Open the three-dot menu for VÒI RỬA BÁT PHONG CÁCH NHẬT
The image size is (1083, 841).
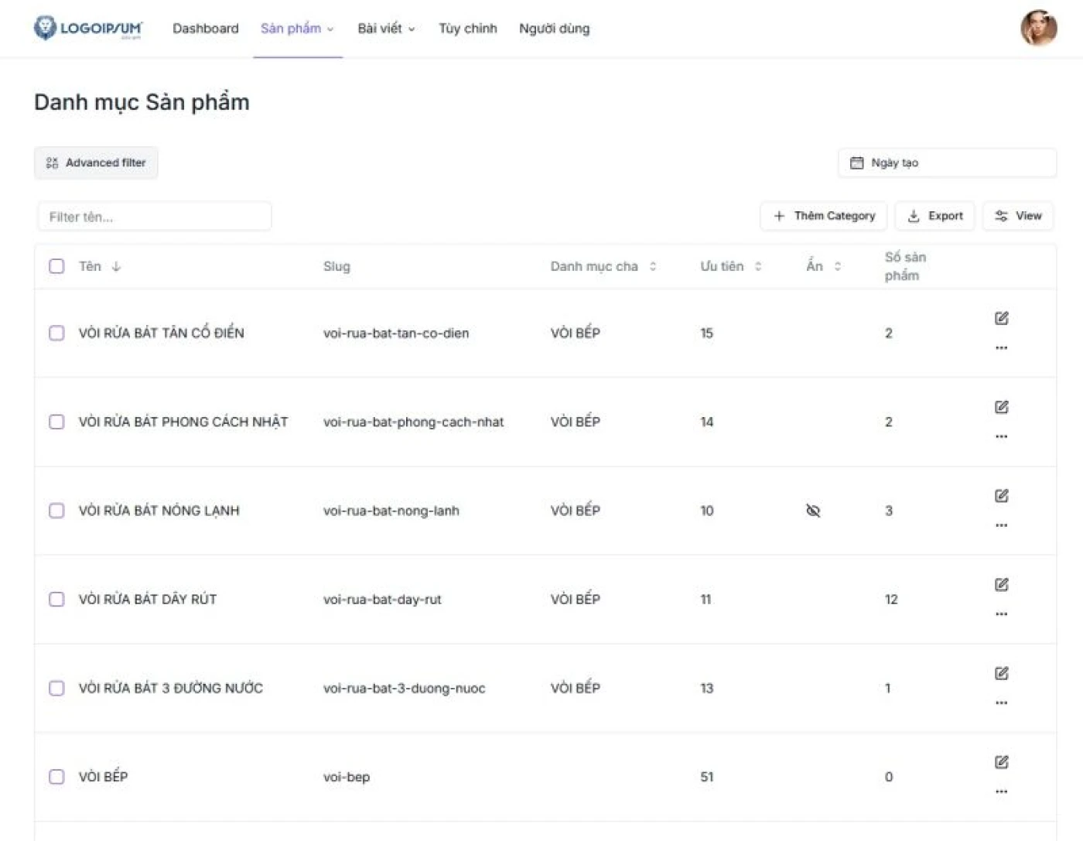coord(1001,436)
